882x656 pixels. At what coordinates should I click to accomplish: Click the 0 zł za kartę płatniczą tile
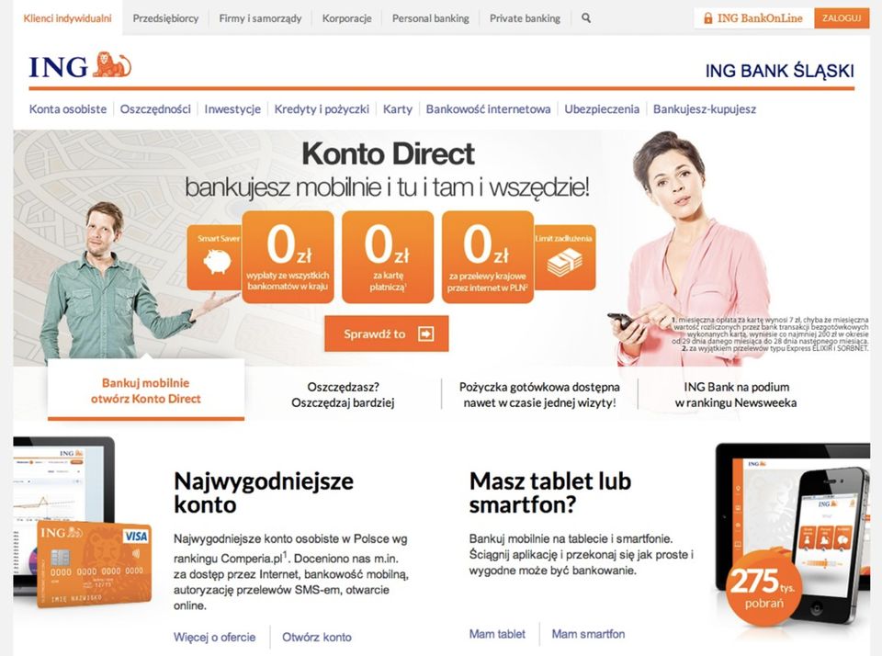pyautogui.click(x=388, y=257)
